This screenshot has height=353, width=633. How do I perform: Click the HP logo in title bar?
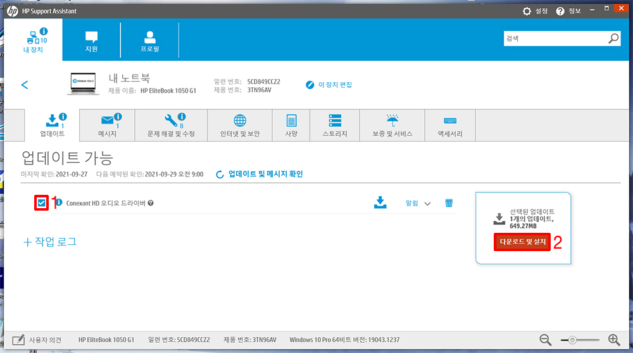pos(13,11)
